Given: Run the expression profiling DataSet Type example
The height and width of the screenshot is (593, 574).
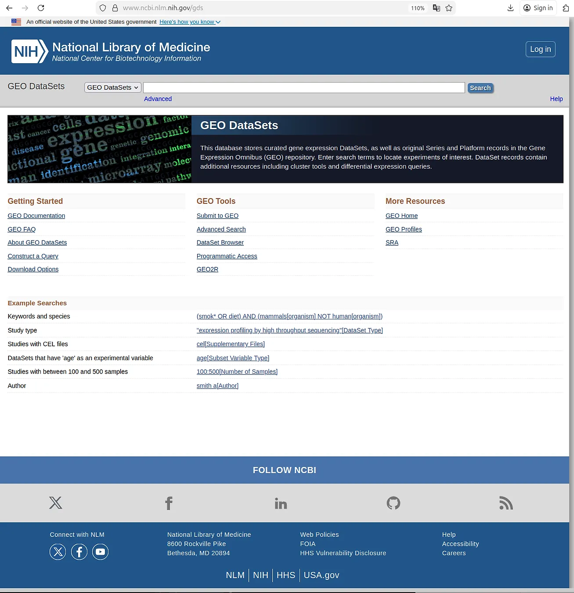Looking at the screenshot, I should (x=290, y=330).
